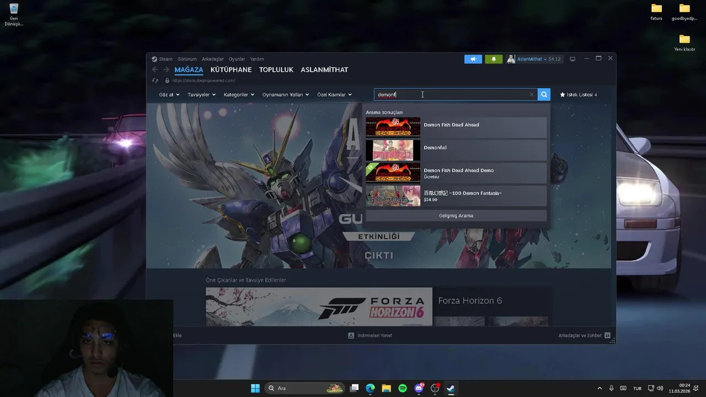Open Friends and Chat icon
This screenshot has width=706, height=397.
tap(607, 335)
